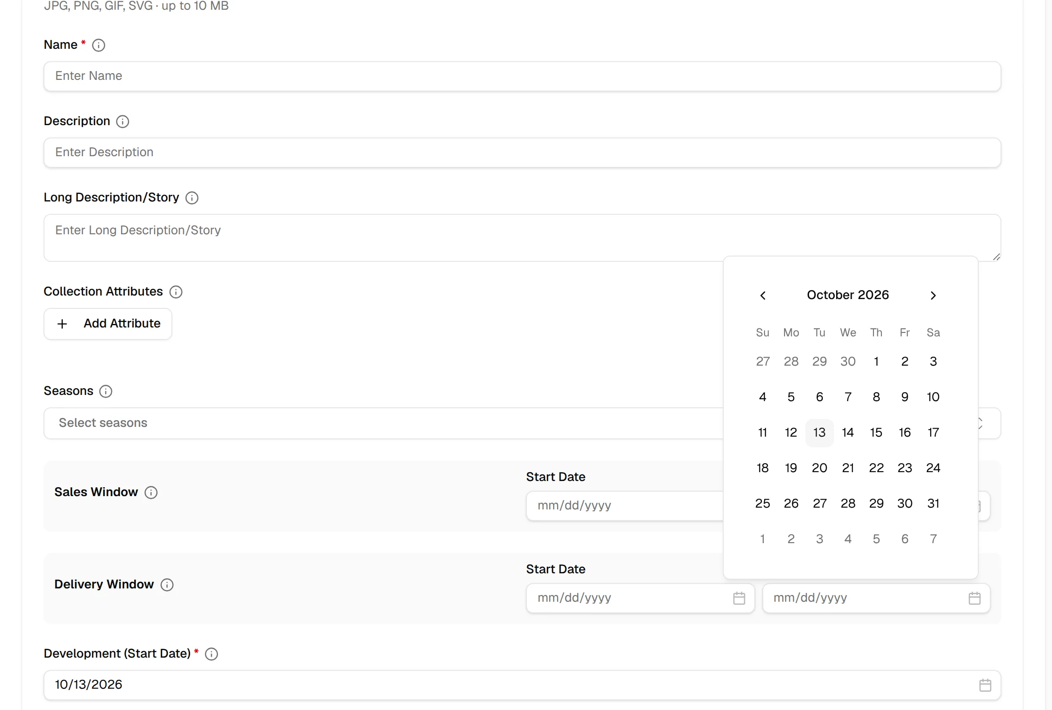The height and width of the screenshot is (710, 1052).
Task: Open calendar icon in Development start date field
Action: (985, 685)
